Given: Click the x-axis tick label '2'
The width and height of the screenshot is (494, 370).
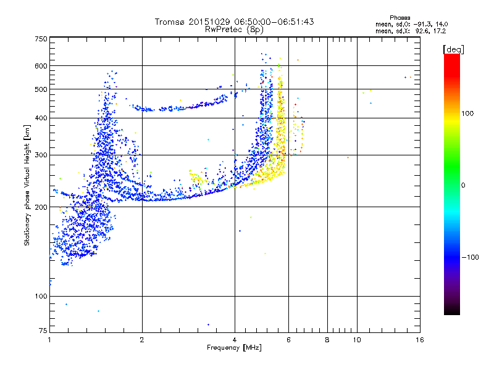Looking at the screenshot, I should tap(142, 340).
